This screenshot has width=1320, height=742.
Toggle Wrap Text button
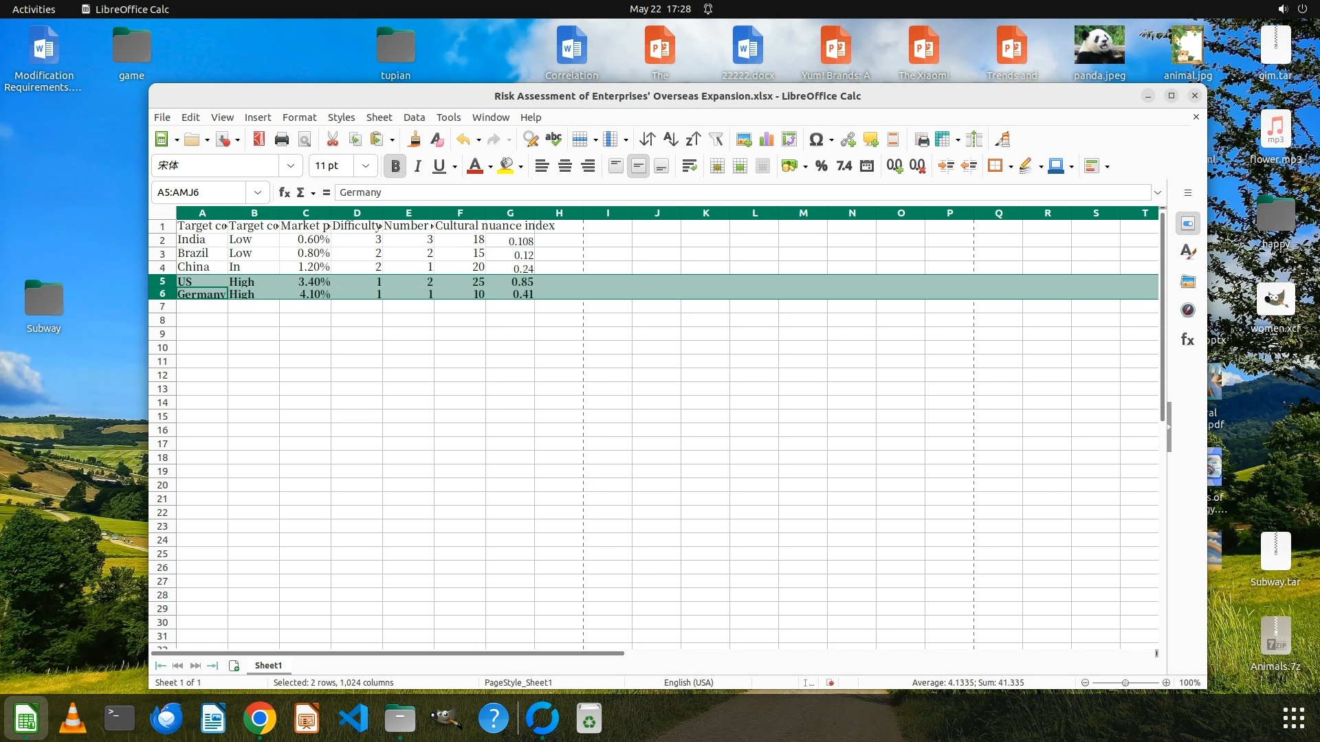click(x=689, y=166)
